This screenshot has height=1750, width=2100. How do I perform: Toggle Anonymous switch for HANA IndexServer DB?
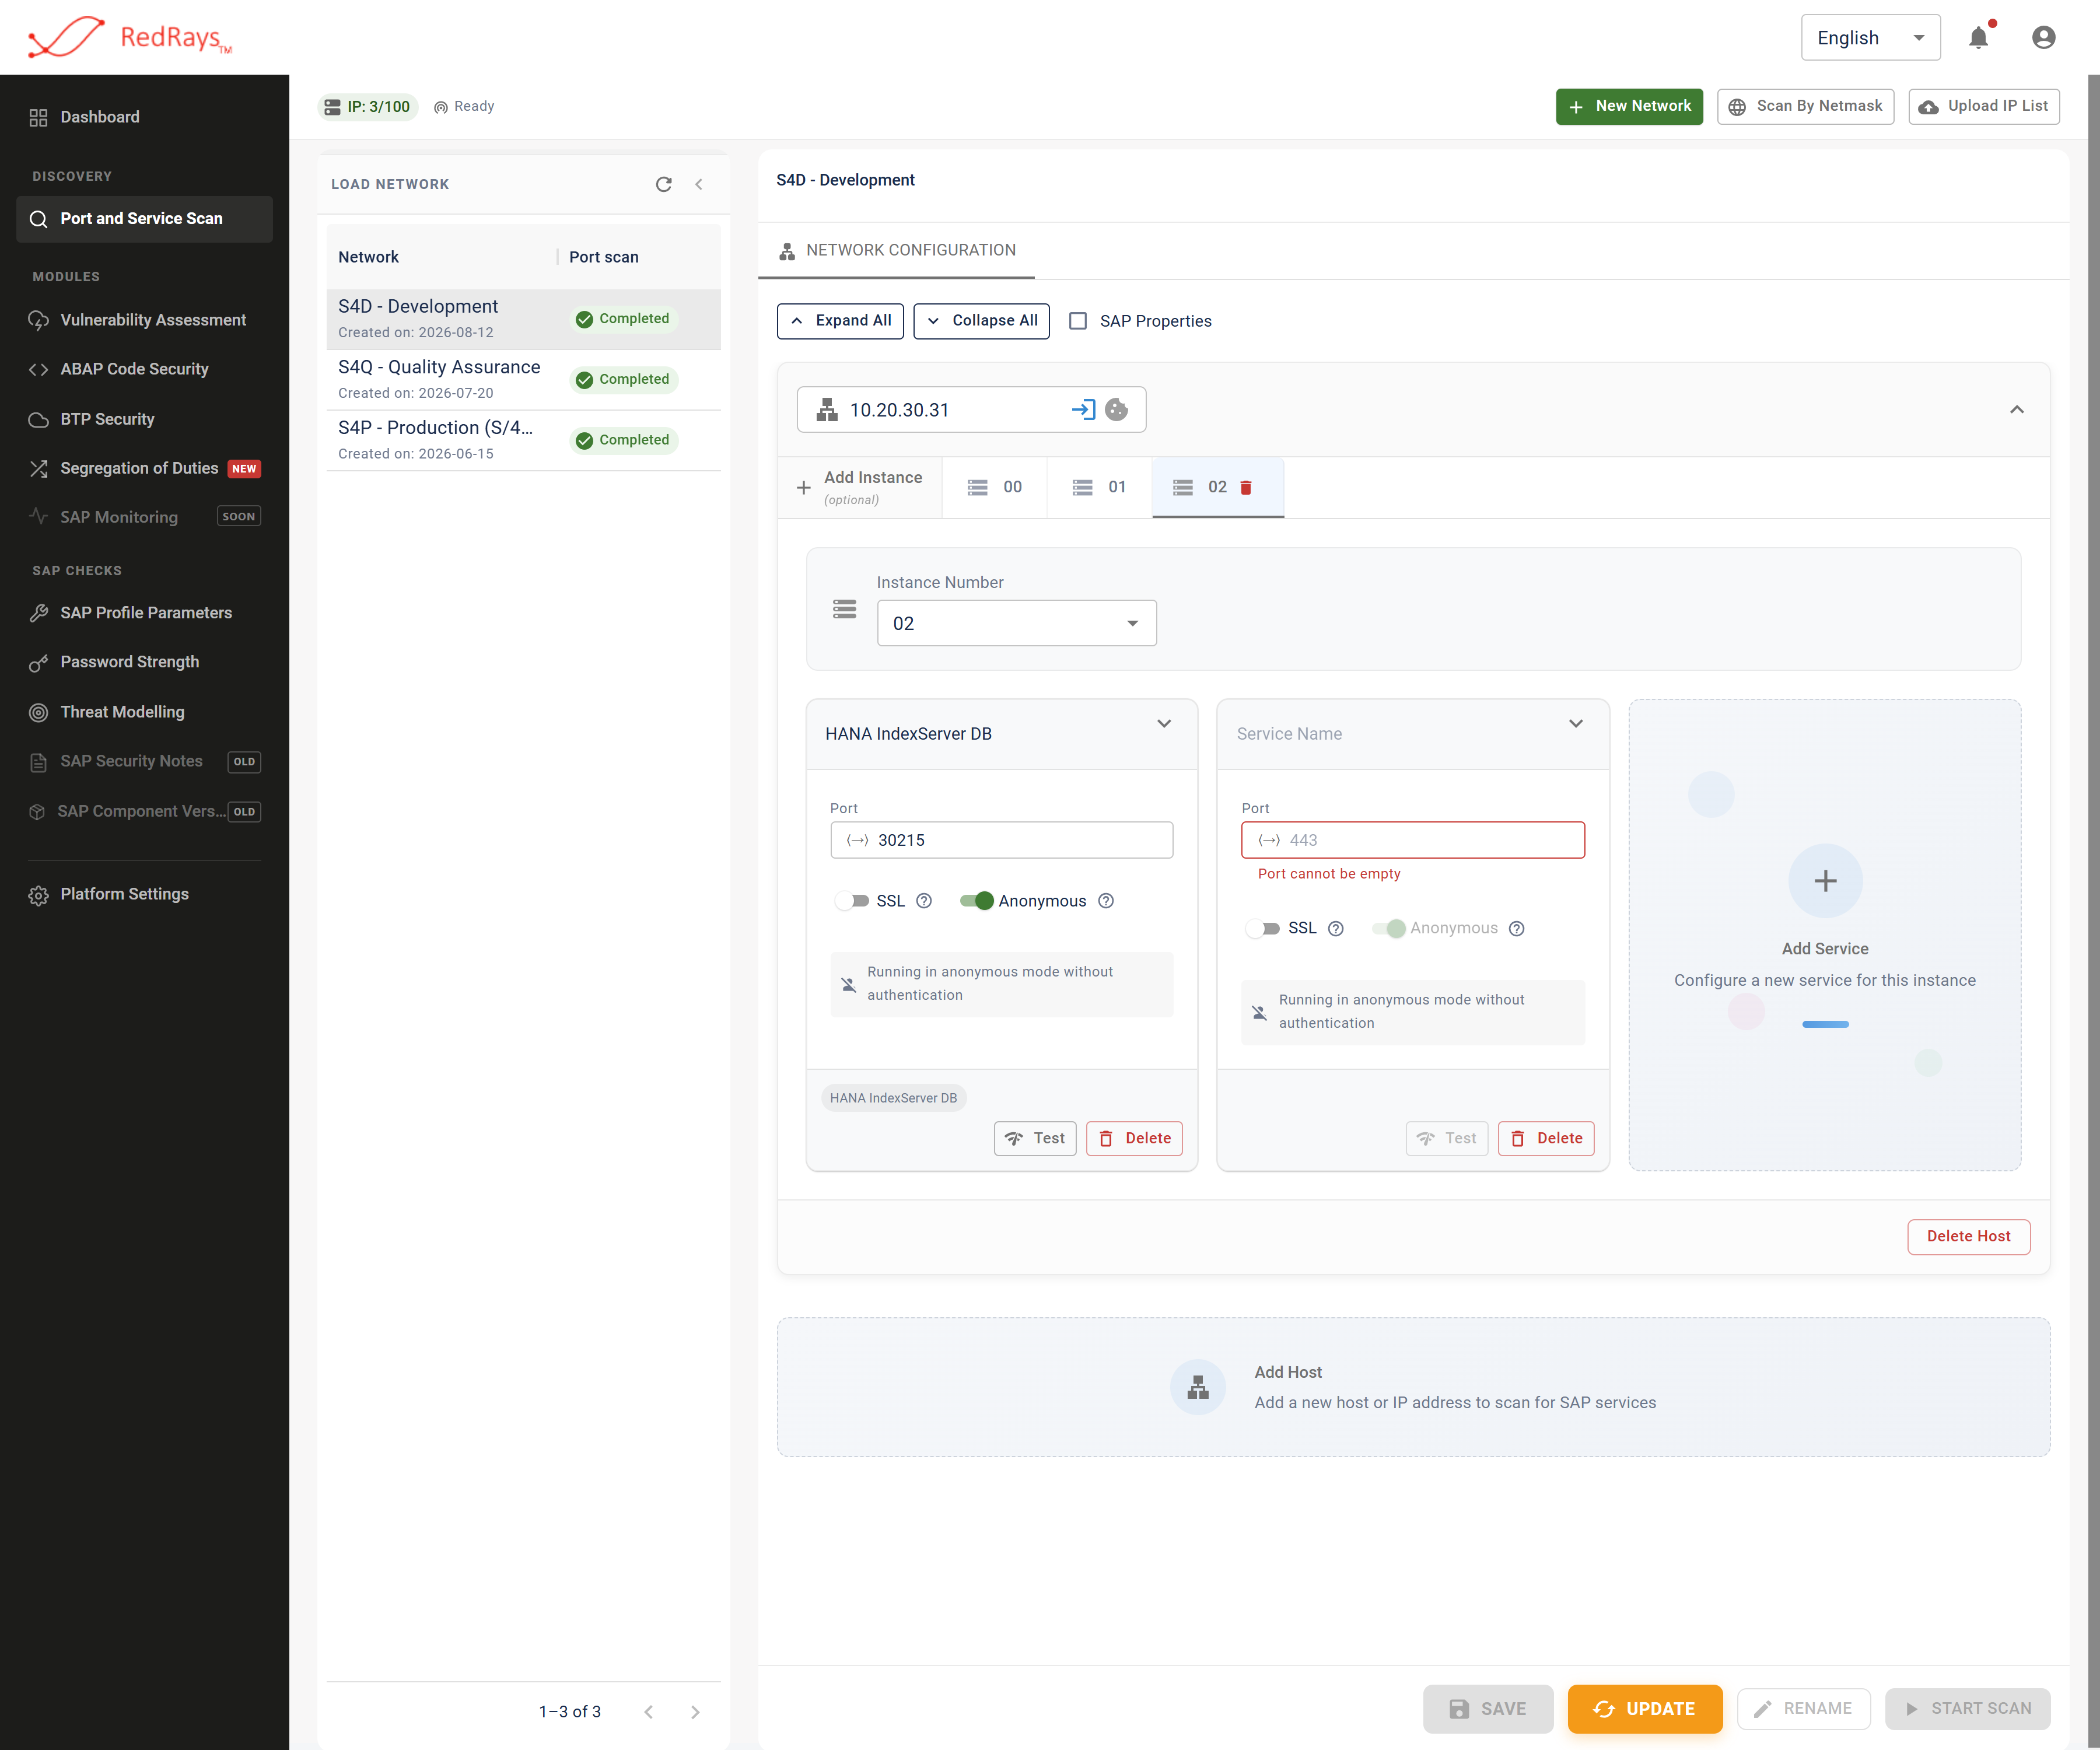click(977, 901)
